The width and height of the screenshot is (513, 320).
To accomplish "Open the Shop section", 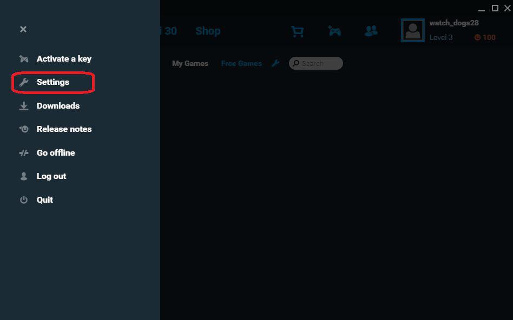I will coord(208,31).
